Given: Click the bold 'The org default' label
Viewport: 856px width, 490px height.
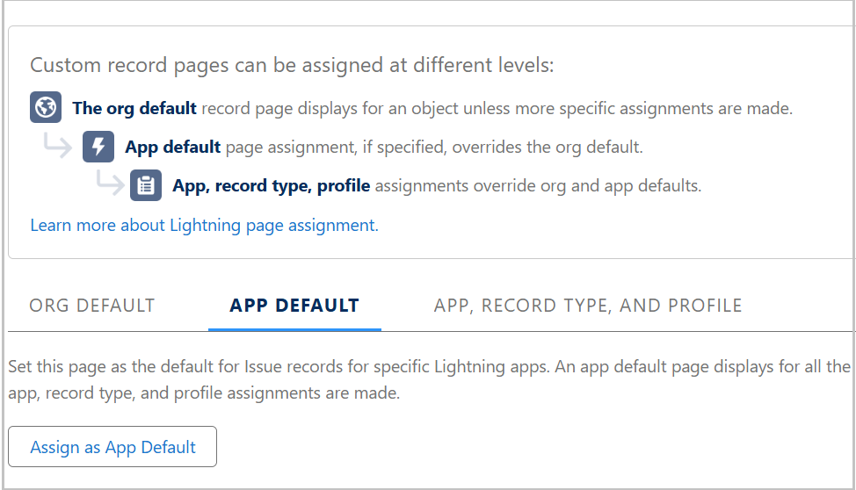Looking at the screenshot, I should 134,109.
